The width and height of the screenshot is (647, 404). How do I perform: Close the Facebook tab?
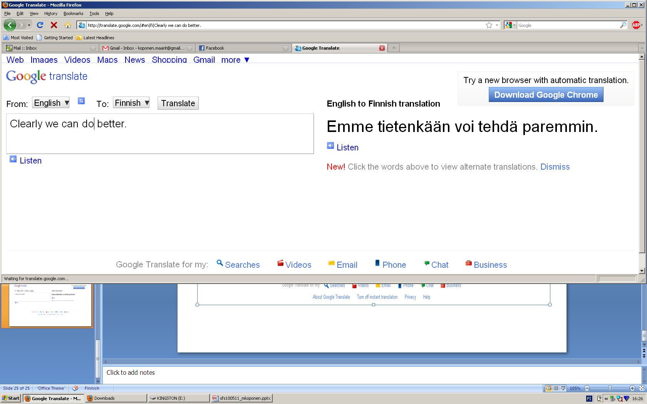pyautogui.click(x=286, y=48)
